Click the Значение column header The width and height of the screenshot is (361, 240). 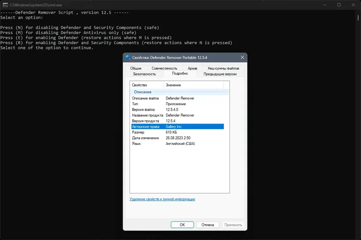tap(193, 85)
